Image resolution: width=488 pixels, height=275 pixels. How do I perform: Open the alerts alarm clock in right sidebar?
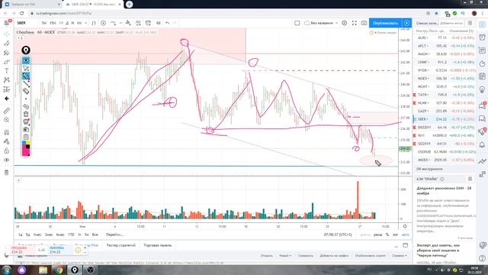[482, 37]
